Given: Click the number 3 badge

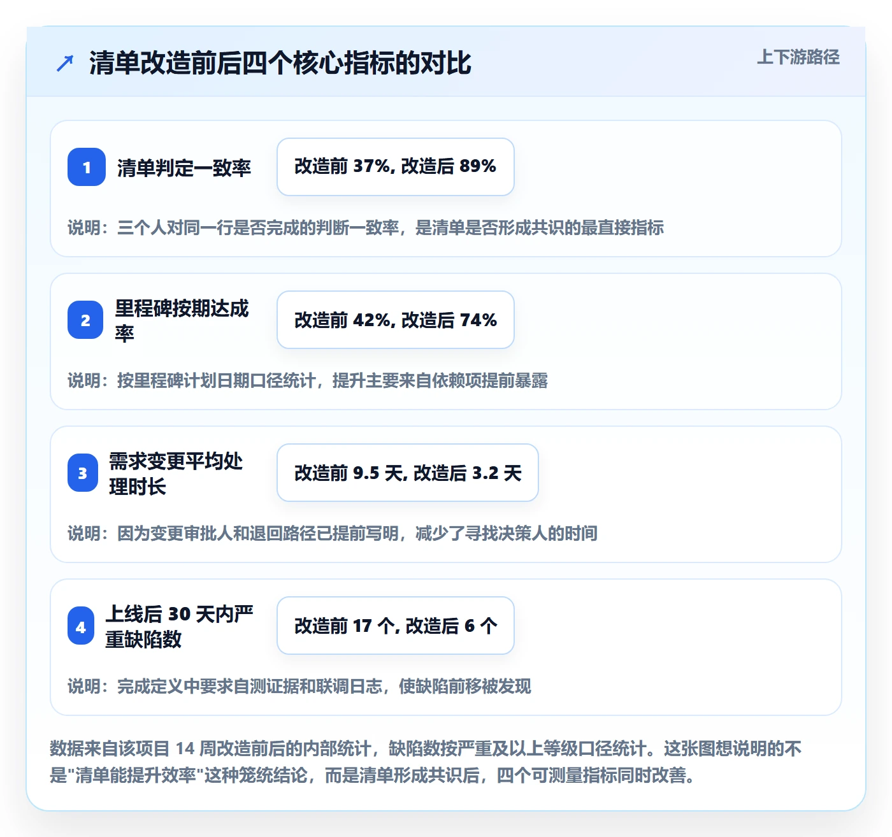Looking at the screenshot, I should pyautogui.click(x=82, y=473).
